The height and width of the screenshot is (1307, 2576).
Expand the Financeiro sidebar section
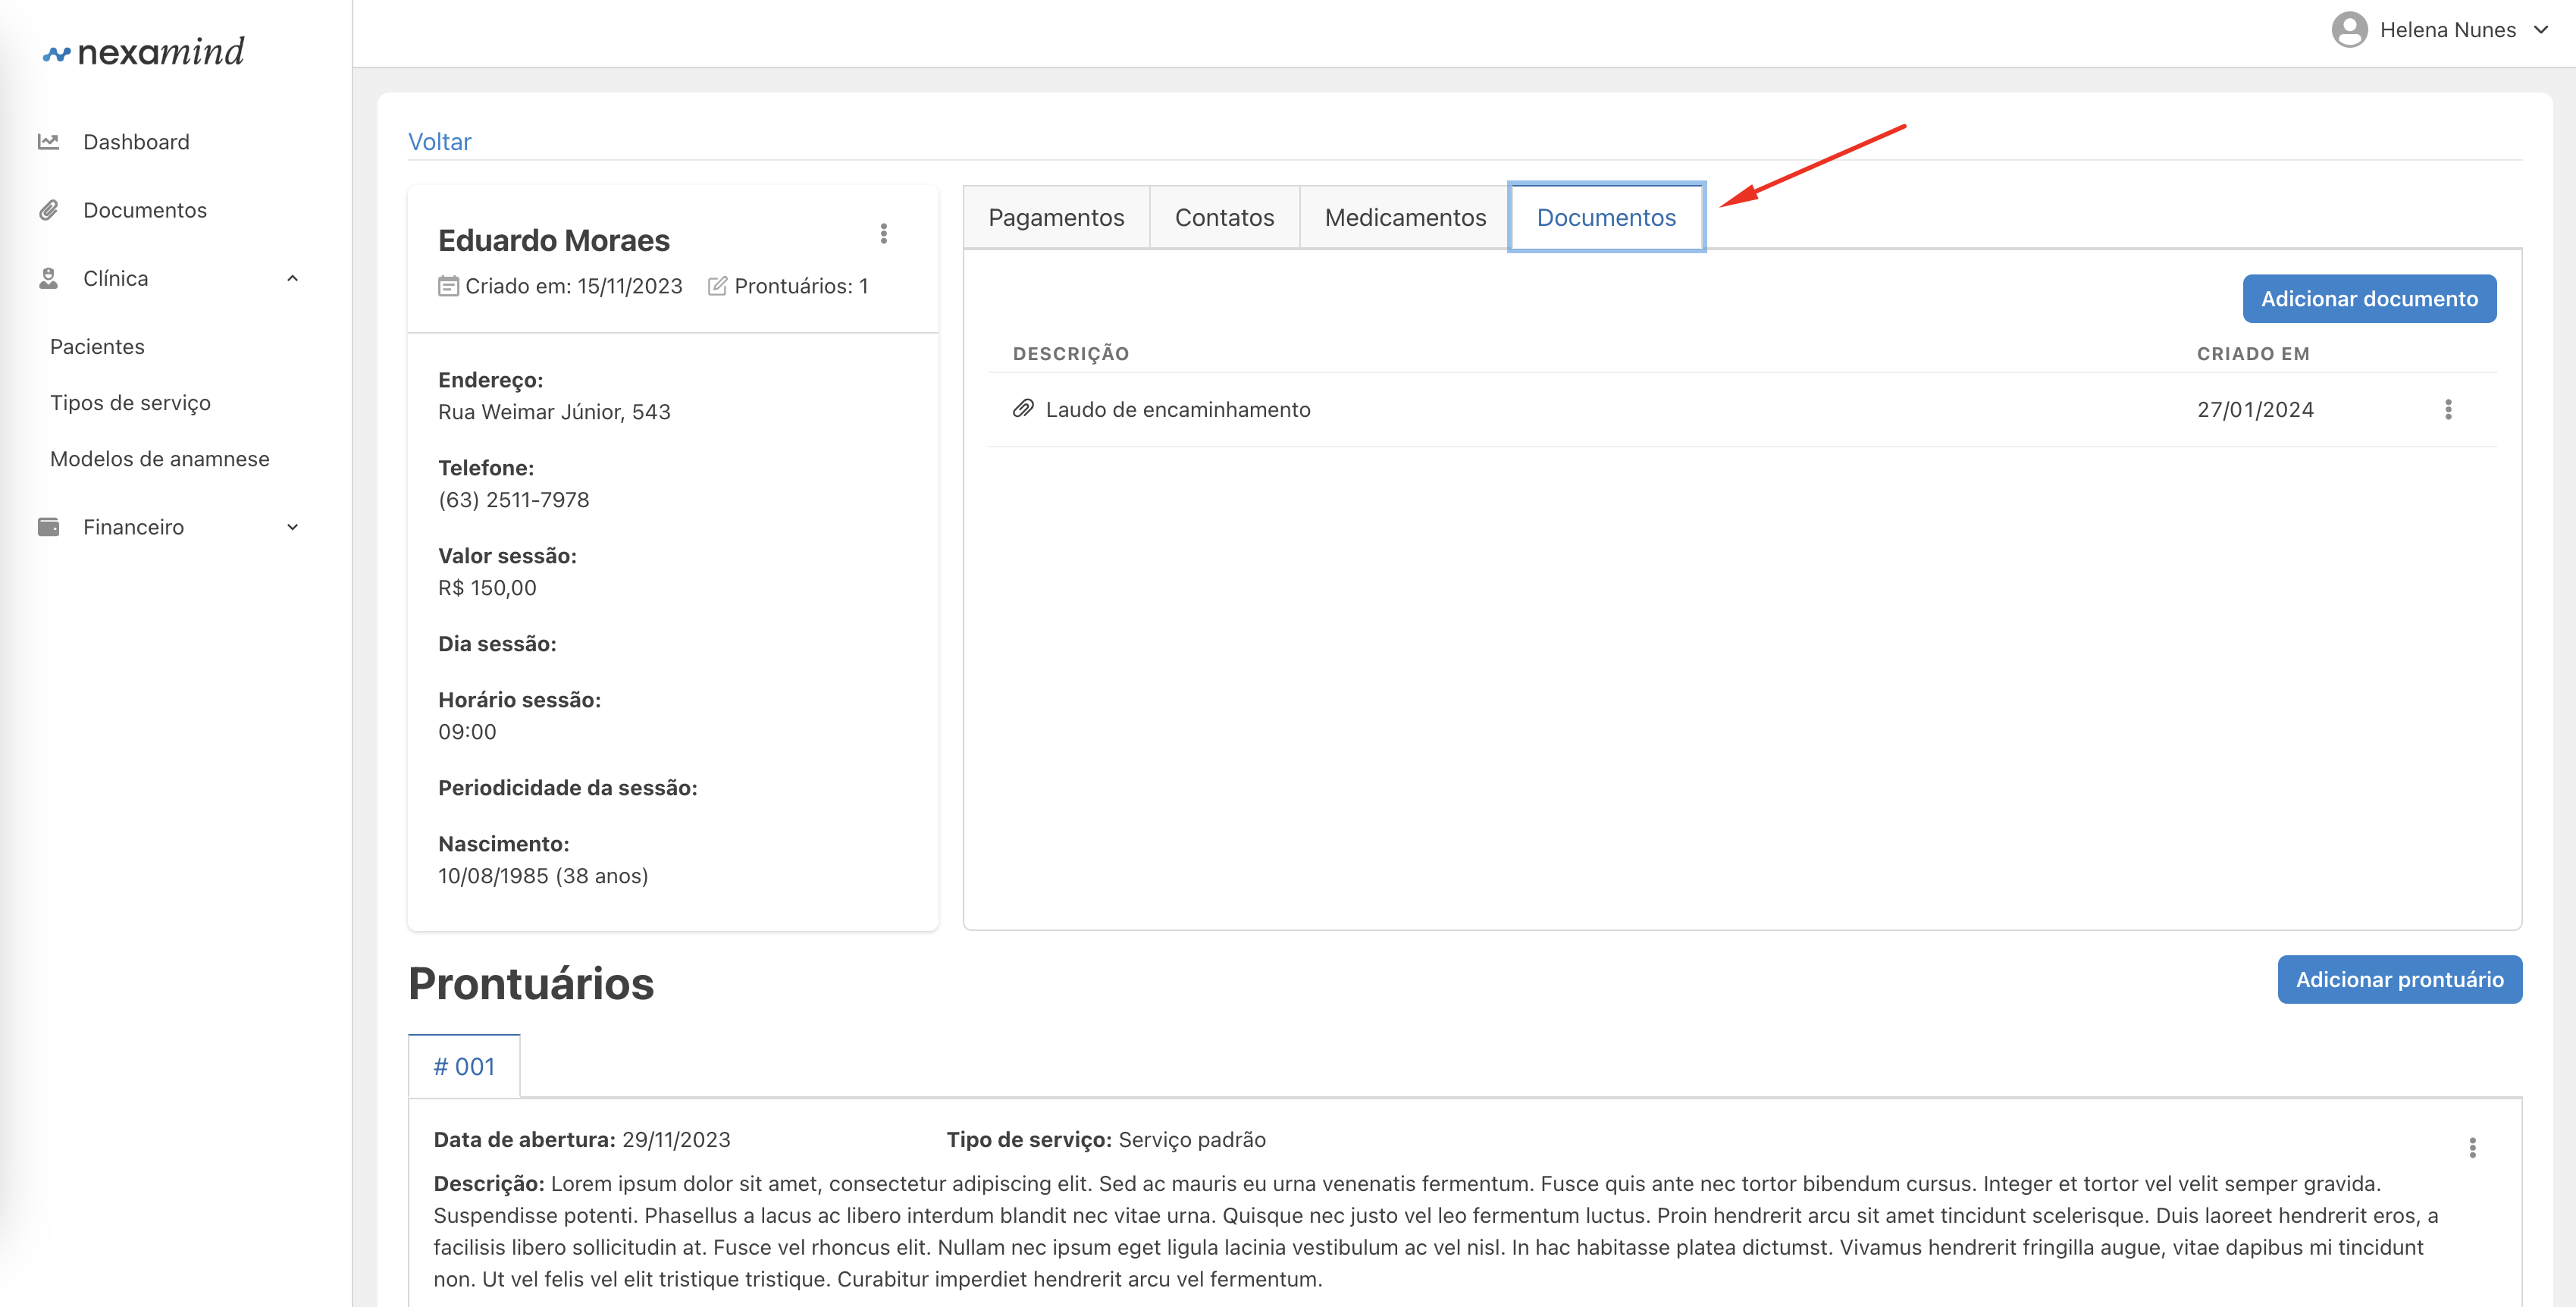pyautogui.click(x=292, y=527)
